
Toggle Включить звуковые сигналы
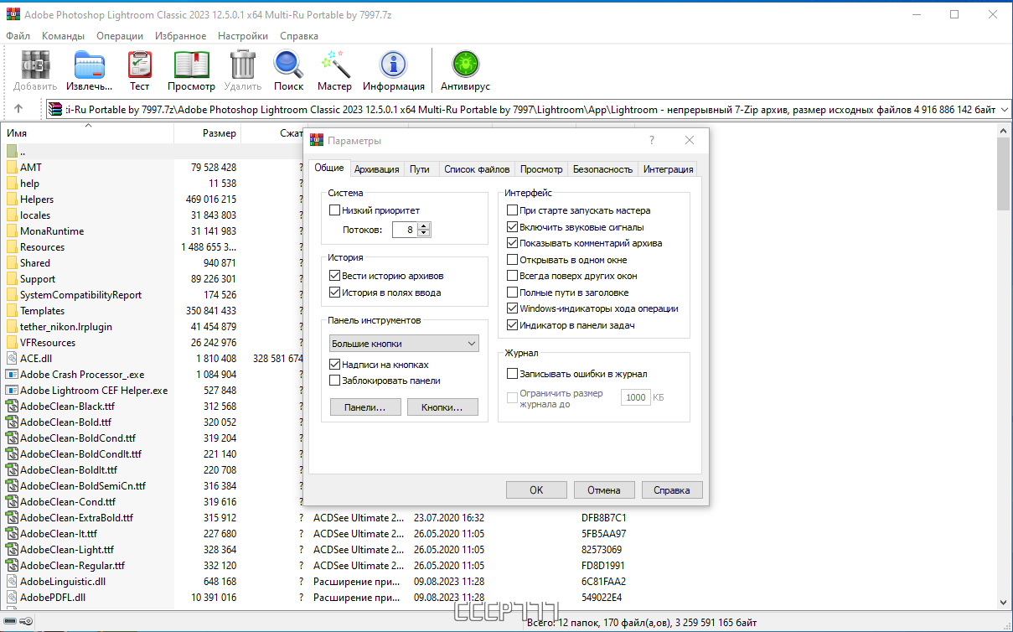[x=513, y=227]
